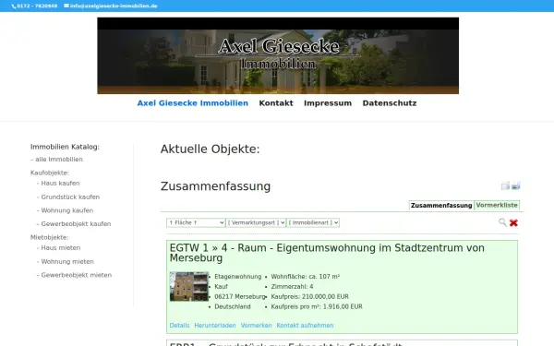This screenshot has width=554, height=346.
Task: Click the text 'Wohnfläche: ca. 107 m²'
Action: [306, 277]
